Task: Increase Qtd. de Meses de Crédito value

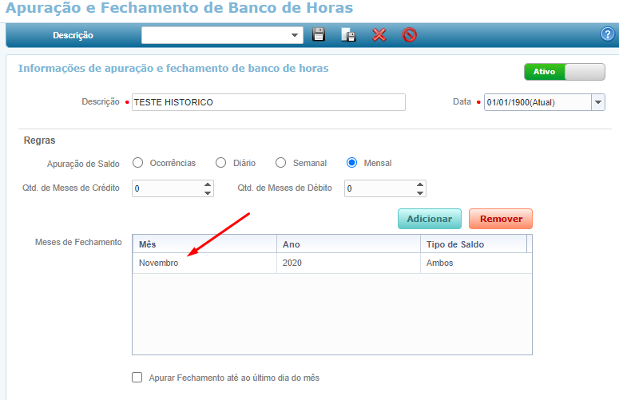Action: [x=208, y=184]
